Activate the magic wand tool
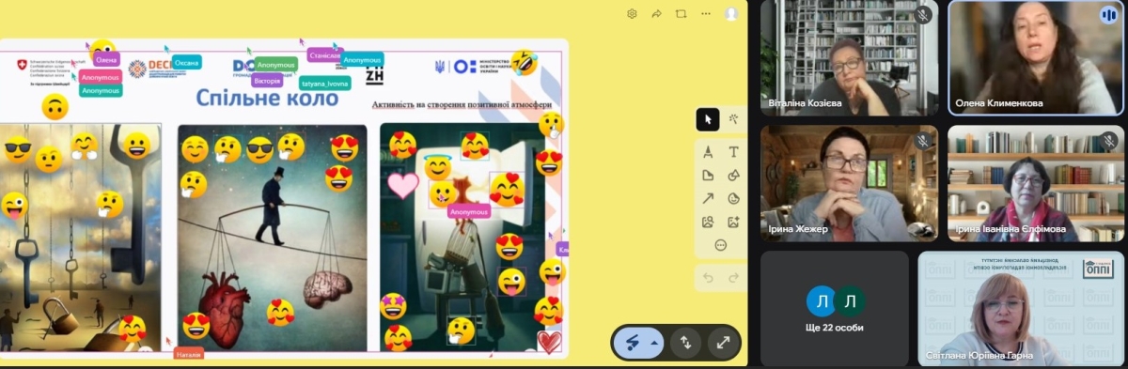The height and width of the screenshot is (369, 1128). 733,119
